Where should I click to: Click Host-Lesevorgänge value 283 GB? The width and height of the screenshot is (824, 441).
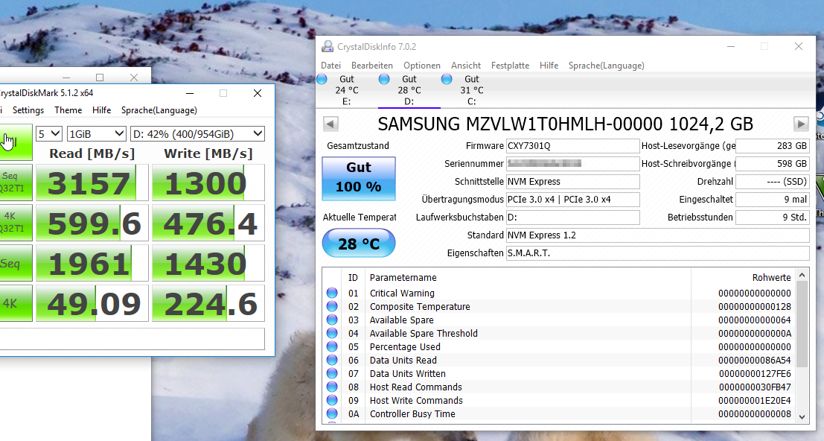tap(772, 145)
